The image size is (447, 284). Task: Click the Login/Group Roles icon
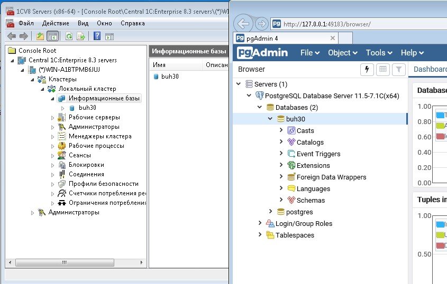click(270, 223)
